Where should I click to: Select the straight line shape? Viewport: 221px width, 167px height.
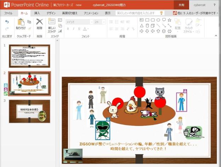158,25
